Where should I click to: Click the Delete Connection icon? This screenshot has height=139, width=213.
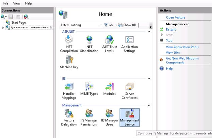coord(26,17)
